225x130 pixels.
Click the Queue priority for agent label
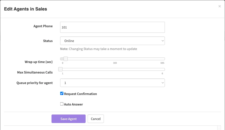[34, 83]
